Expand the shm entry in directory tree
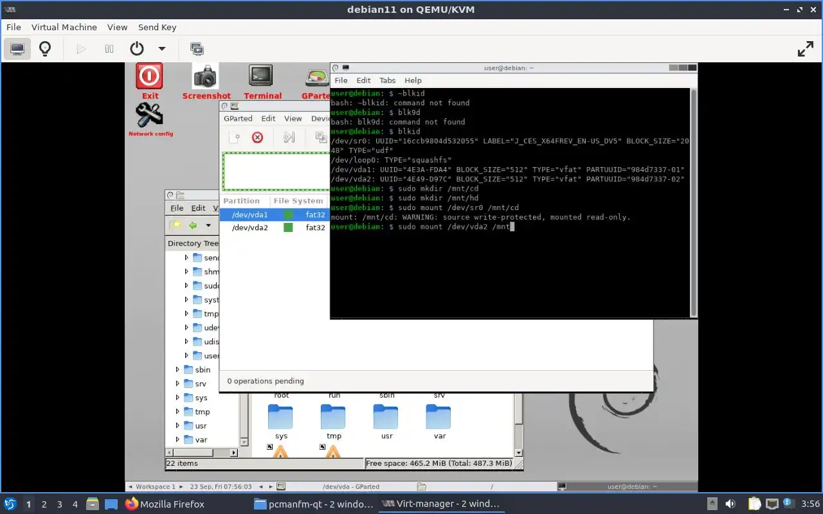Screen dimensions: 823x514 (x=186, y=272)
